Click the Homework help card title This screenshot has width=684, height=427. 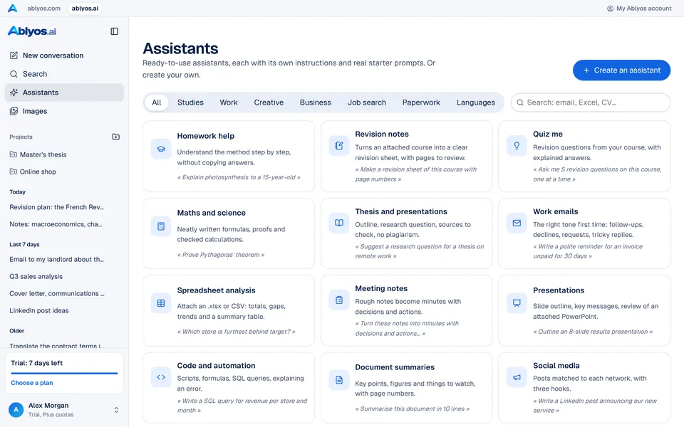[205, 136]
